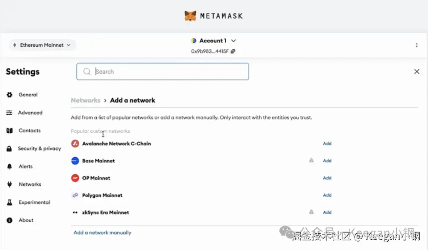Click the MetaMask fox logo
The width and height of the screenshot is (428, 250).
click(190, 16)
